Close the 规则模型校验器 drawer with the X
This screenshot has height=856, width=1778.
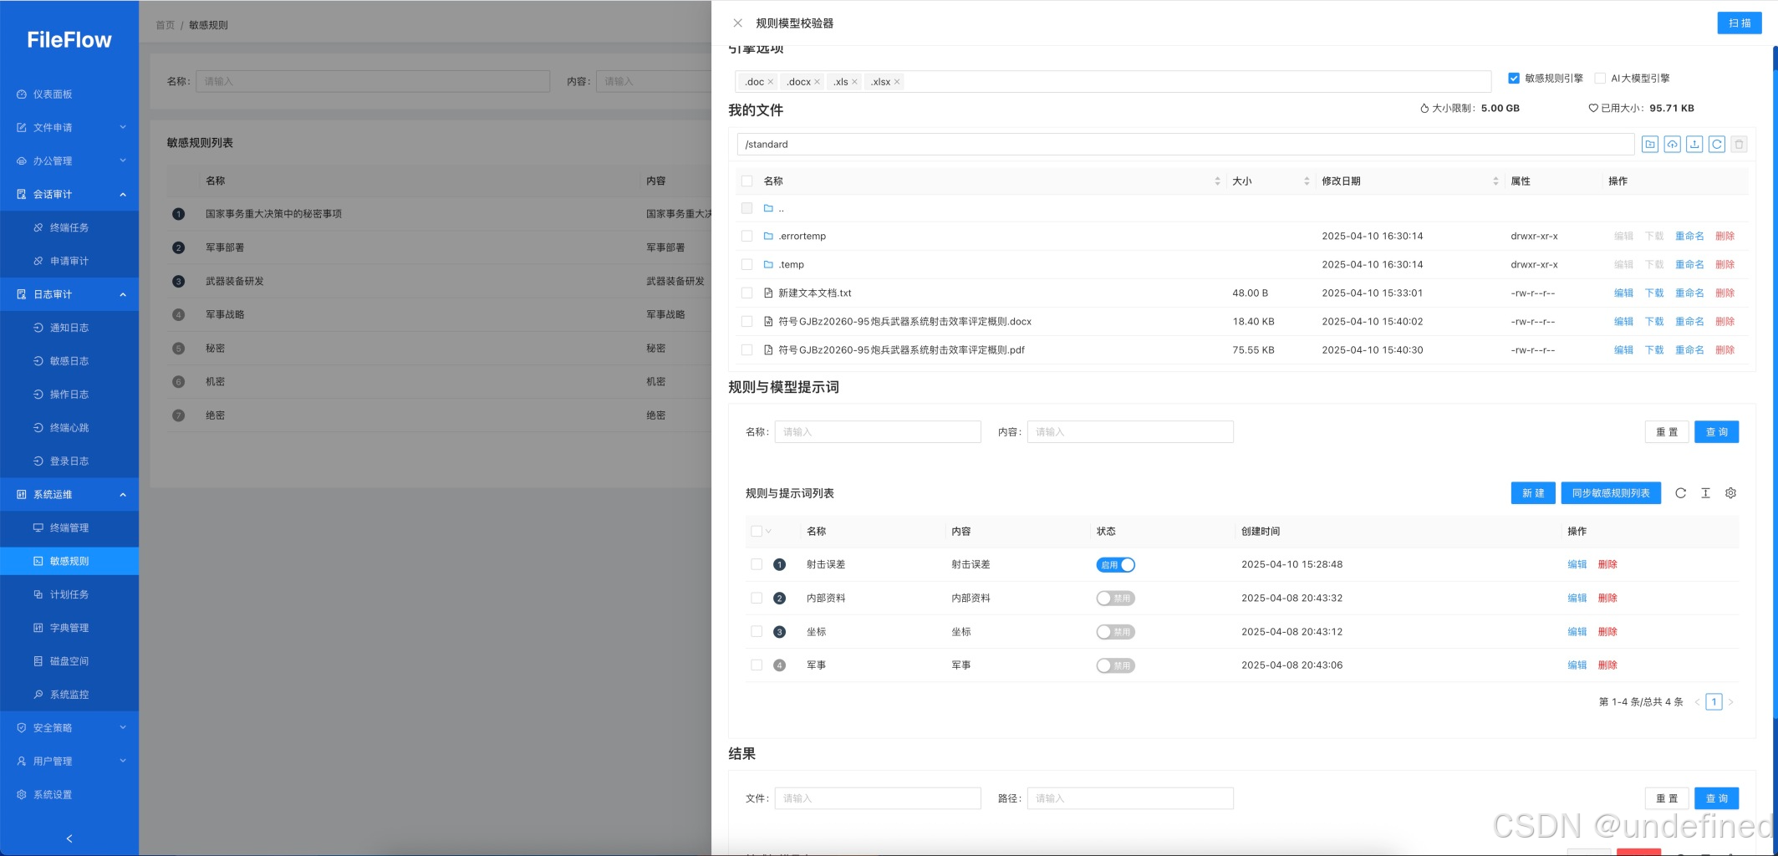pyautogui.click(x=737, y=23)
